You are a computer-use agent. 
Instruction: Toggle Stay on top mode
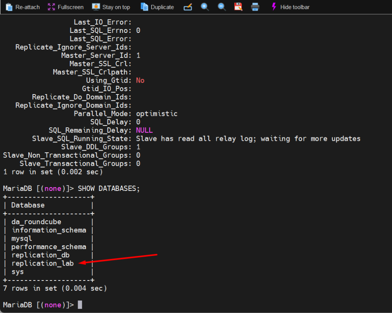[x=111, y=7]
